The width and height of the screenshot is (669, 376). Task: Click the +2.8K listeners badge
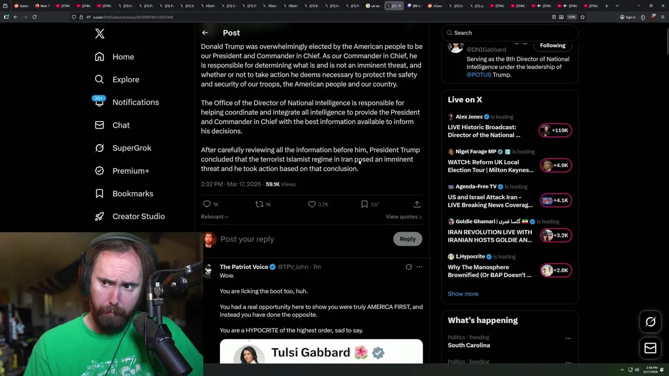click(556, 271)
